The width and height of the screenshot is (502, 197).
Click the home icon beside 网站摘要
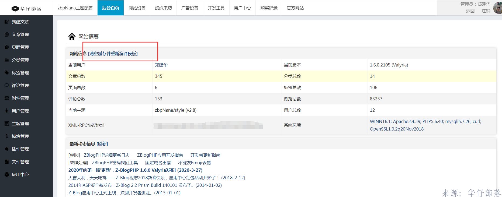click(x=72, y=37)
